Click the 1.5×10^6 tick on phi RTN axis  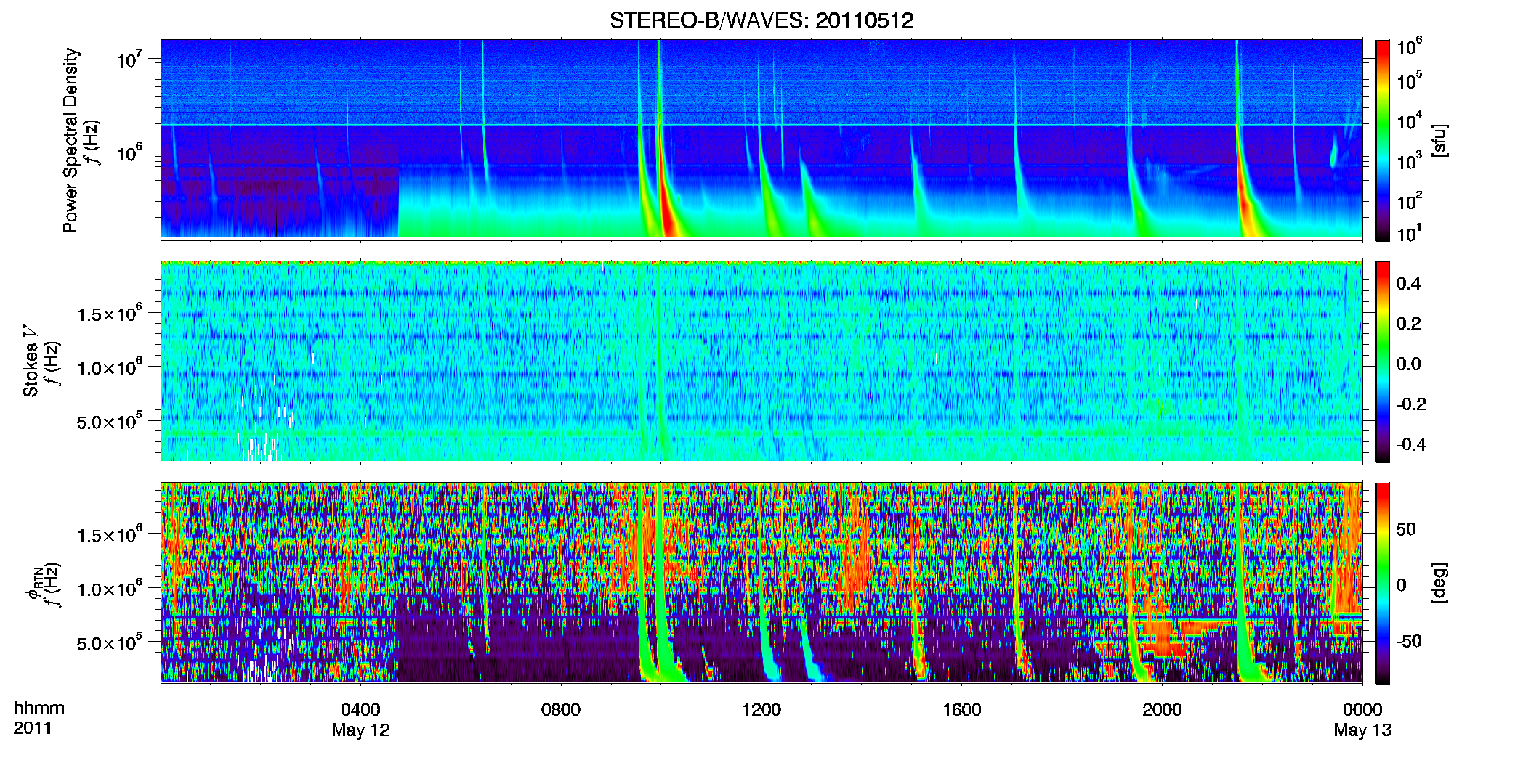click(x=109, y=534)
